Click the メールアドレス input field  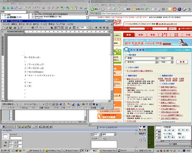tap(137, 29)
